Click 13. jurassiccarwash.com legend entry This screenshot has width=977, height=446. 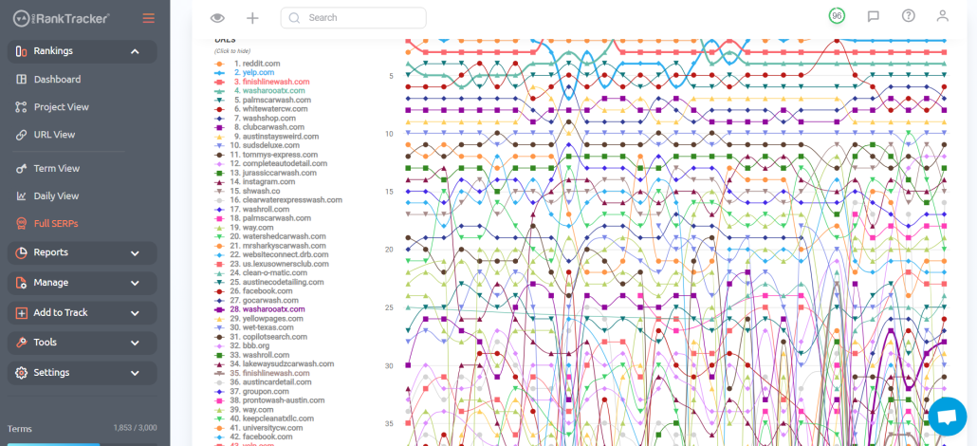[266, 172]
